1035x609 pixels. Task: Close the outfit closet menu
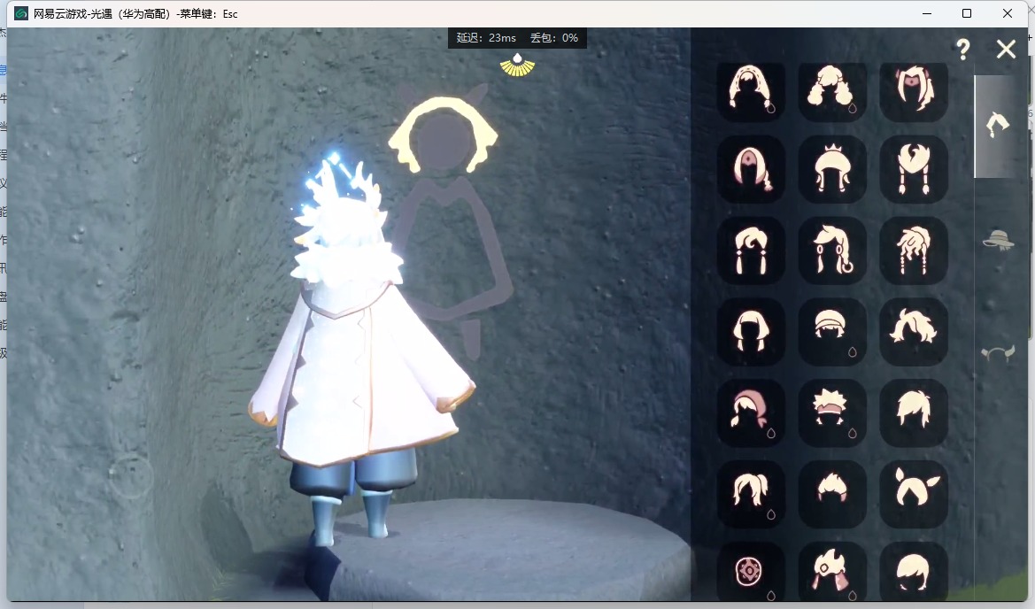pyautogui.click(x=1006, y=49)
